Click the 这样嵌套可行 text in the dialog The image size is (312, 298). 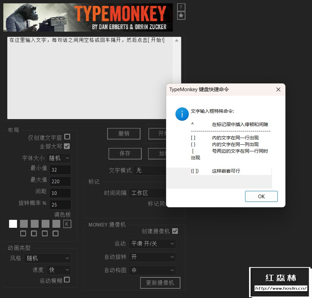coord(226,171)
